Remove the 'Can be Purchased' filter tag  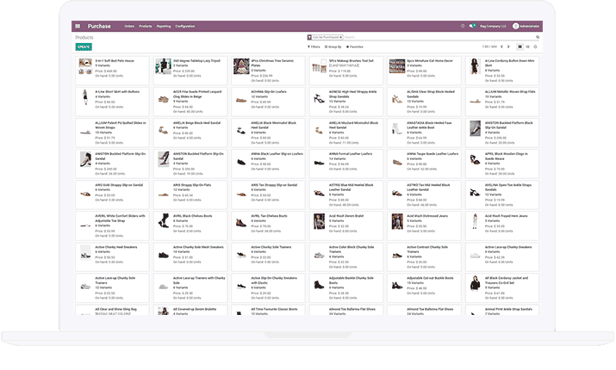(x=340, y=38)
